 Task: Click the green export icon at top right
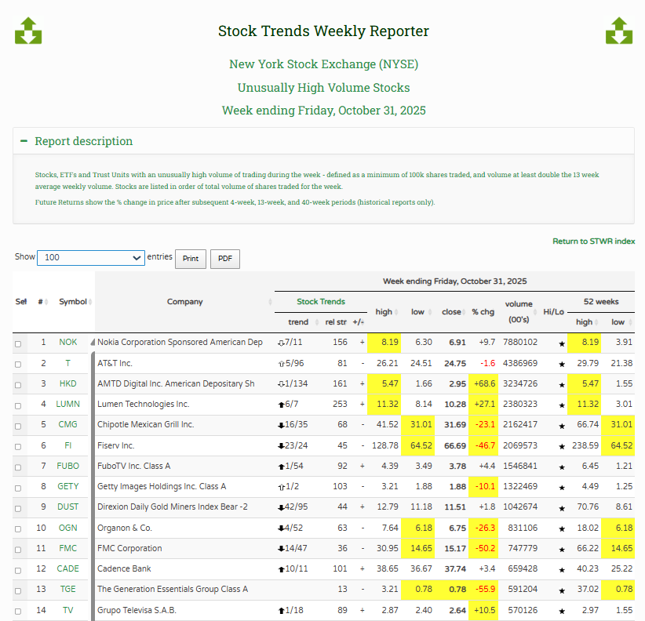[x=618, y=31]
